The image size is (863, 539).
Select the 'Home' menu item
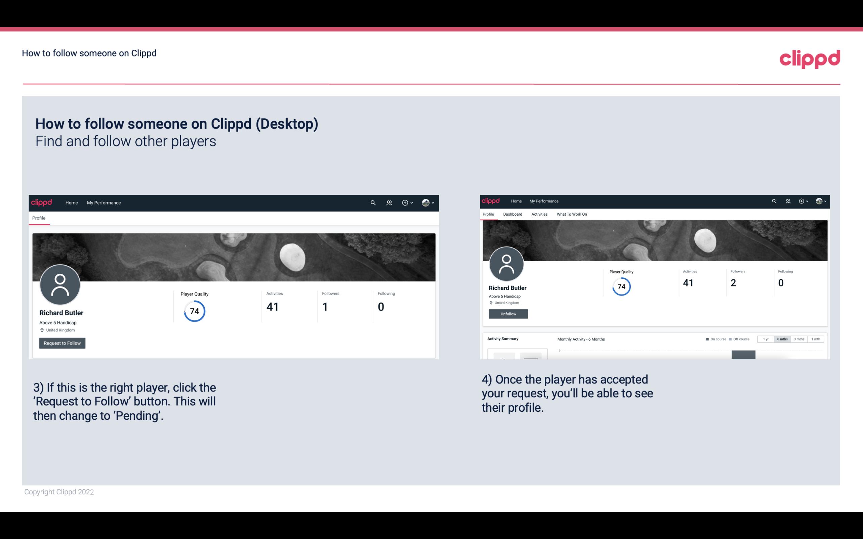click(x=71, y=203)
